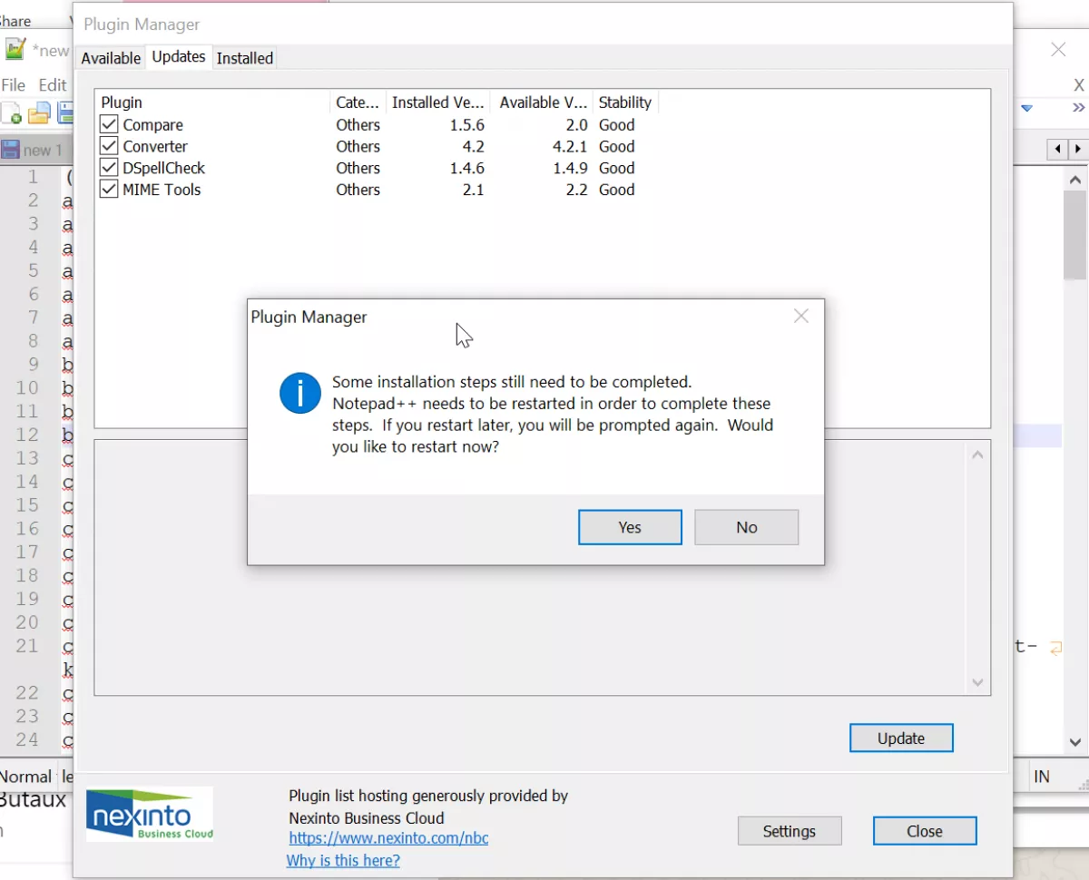
Task: Open the nexinto.com/nbc link
Action: [388, 838]
